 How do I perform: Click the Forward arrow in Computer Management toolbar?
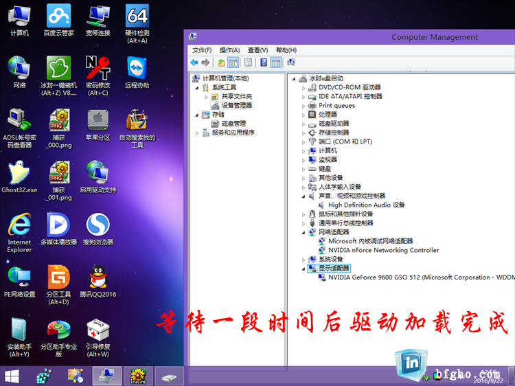pos(205,63)
